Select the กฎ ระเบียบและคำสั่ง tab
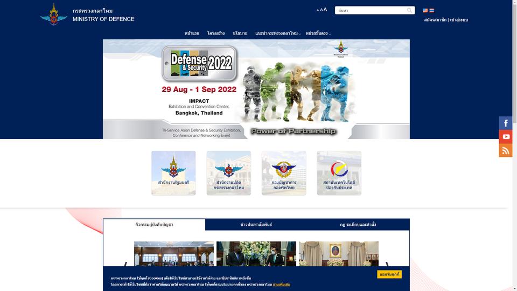Screen dimensions: 517x291 point(358,225)
